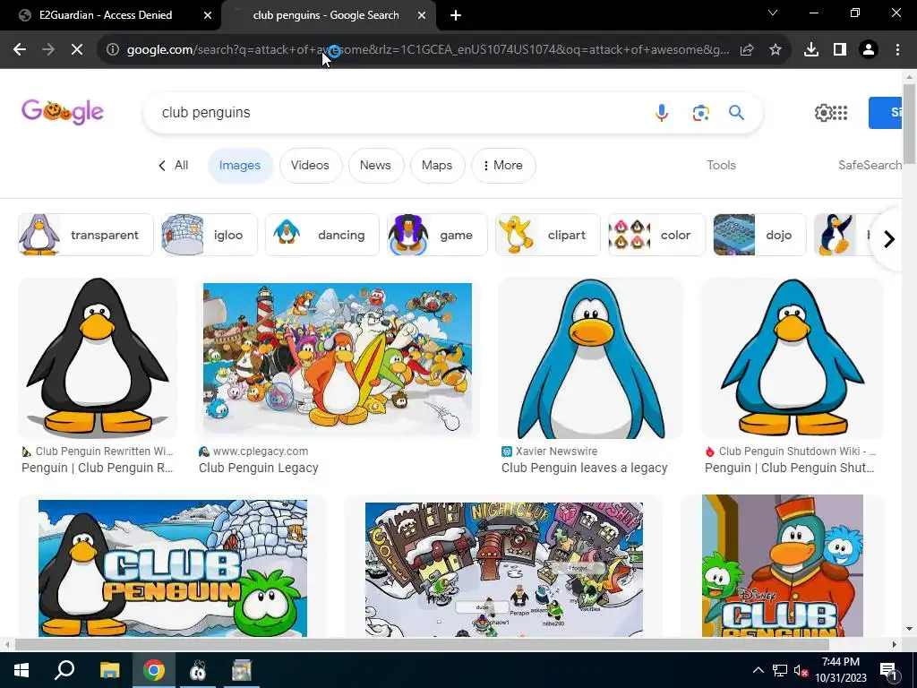
Task: Open Windows taskbar search
Action: pos(64,670)
